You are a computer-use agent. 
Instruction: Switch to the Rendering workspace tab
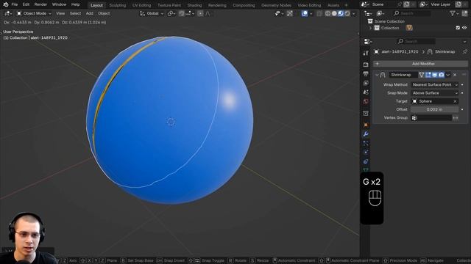(x=217, y=5)
